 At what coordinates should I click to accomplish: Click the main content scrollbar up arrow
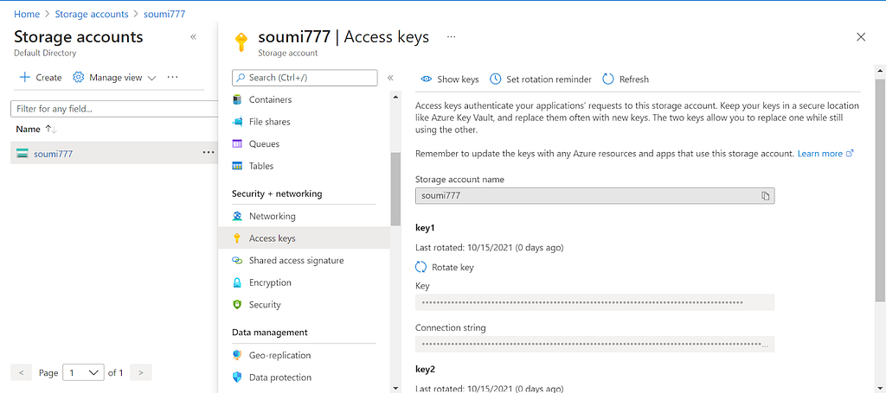(880, 71)
